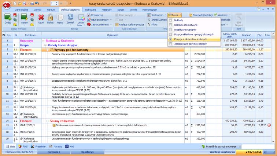Click Renumeruj in the Edycja group

coord(95,15)
